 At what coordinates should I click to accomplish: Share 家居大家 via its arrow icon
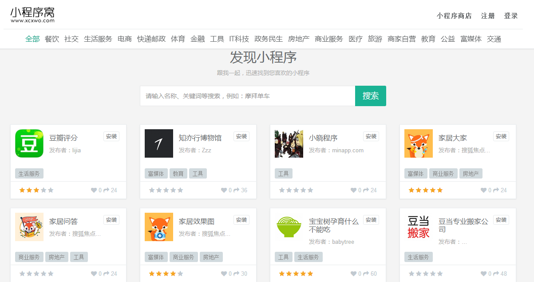click(496, 190)
